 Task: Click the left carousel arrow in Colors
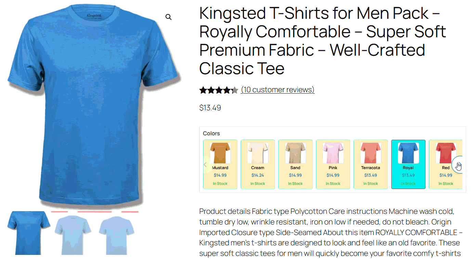tap(205, 165)
